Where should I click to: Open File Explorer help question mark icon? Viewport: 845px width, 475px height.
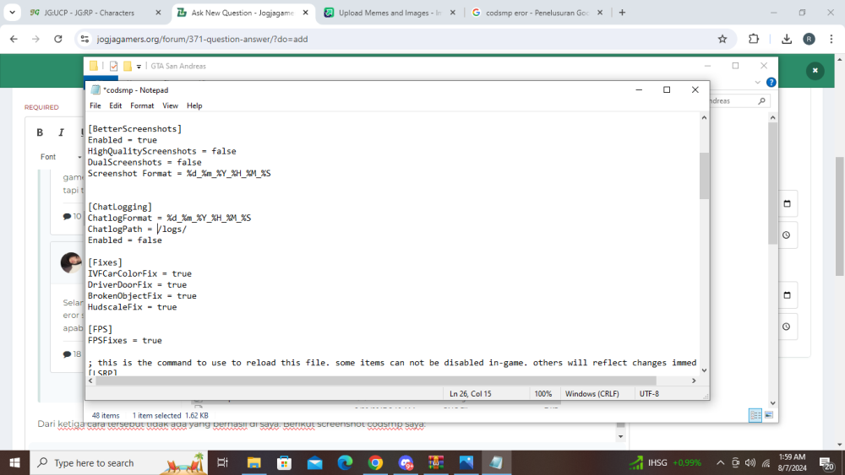pyautogui.click(x=771, y=83)
